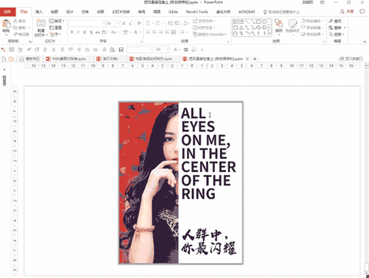The height and width of the screenshot is (278, 369).
Task: Toggle center text alignment
Action: tap(154, 32)
